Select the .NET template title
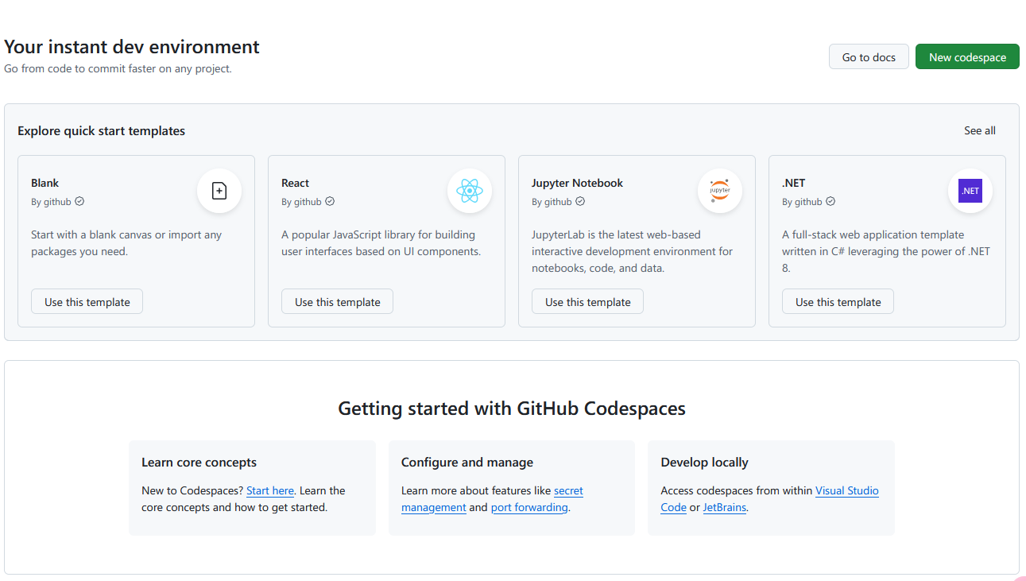The width and height of the screenshot is (1026, 581). coord(794,183)
